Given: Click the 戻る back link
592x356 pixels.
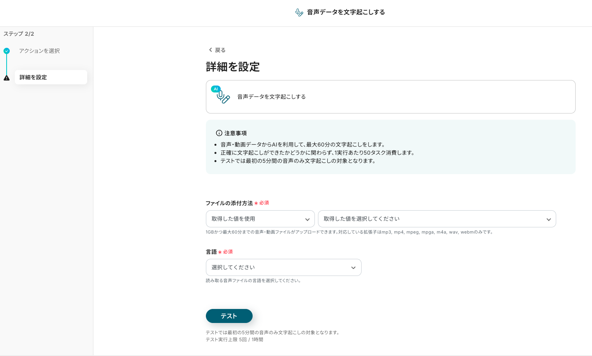Looking at the screenshot, I should point(220,50).
